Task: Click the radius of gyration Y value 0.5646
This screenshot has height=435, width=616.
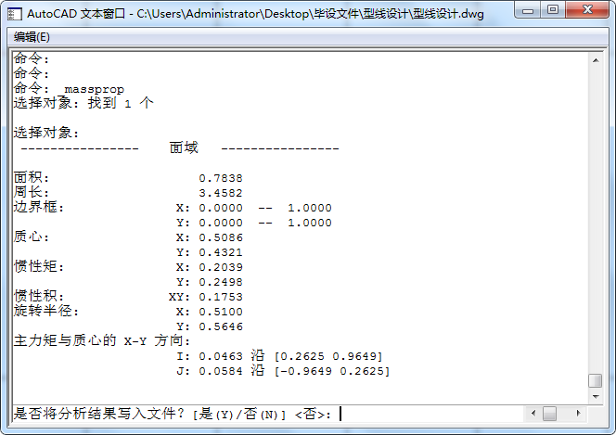Action: click(x=221, y=326)
